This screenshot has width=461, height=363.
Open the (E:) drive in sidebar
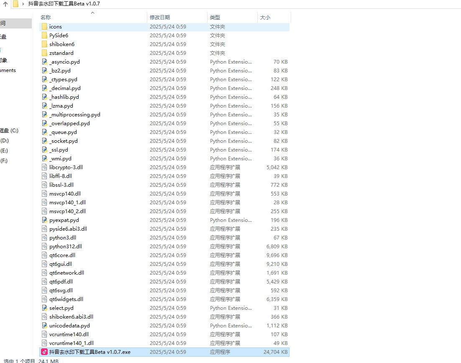pyautogui.click(x=4, y=151)
